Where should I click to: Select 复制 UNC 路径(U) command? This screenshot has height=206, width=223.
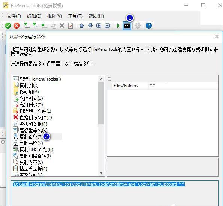[33, 150]
